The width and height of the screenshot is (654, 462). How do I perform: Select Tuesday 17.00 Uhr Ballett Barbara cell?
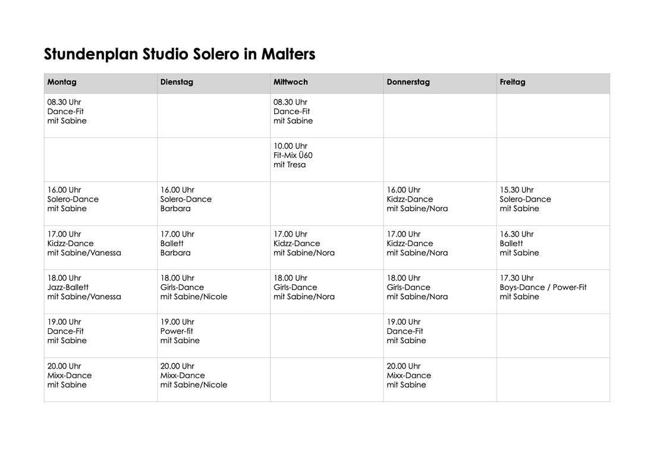pos(213,248)
